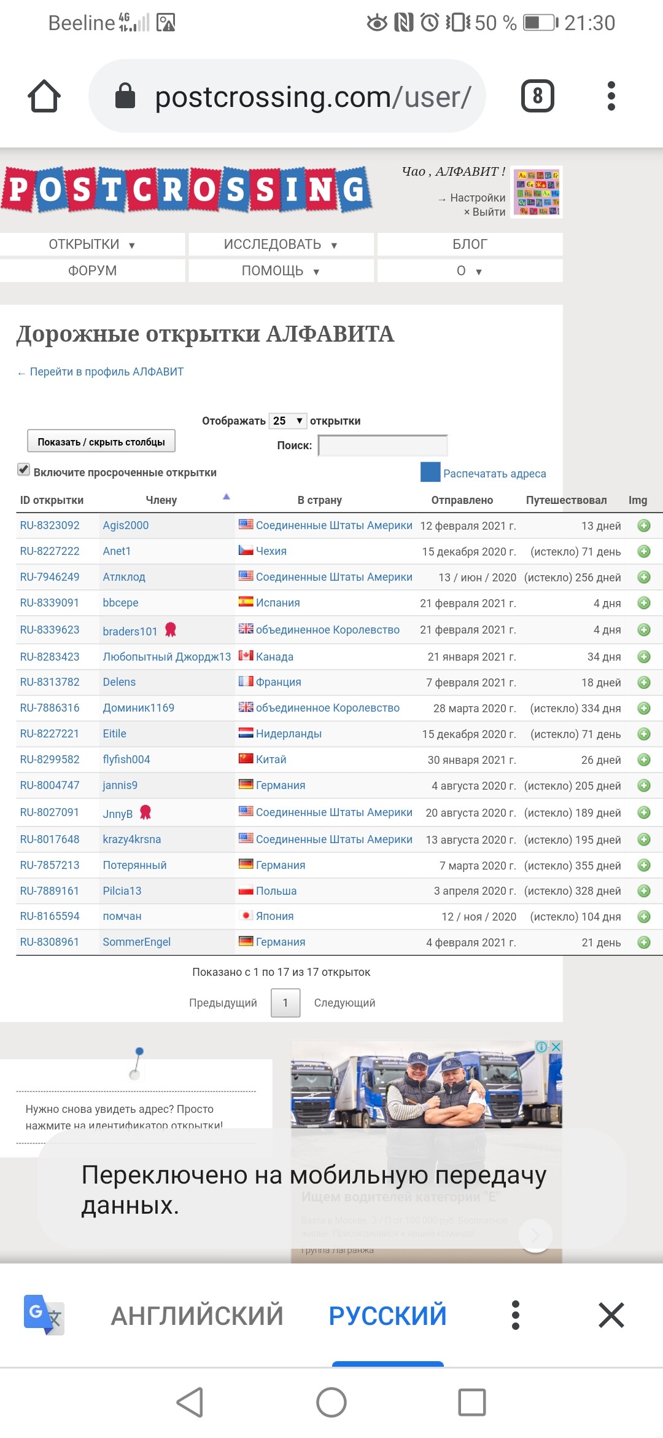663x1438 pixels.
Task: Open the display count dropdown showing 25
Action: tap(287, 421)
